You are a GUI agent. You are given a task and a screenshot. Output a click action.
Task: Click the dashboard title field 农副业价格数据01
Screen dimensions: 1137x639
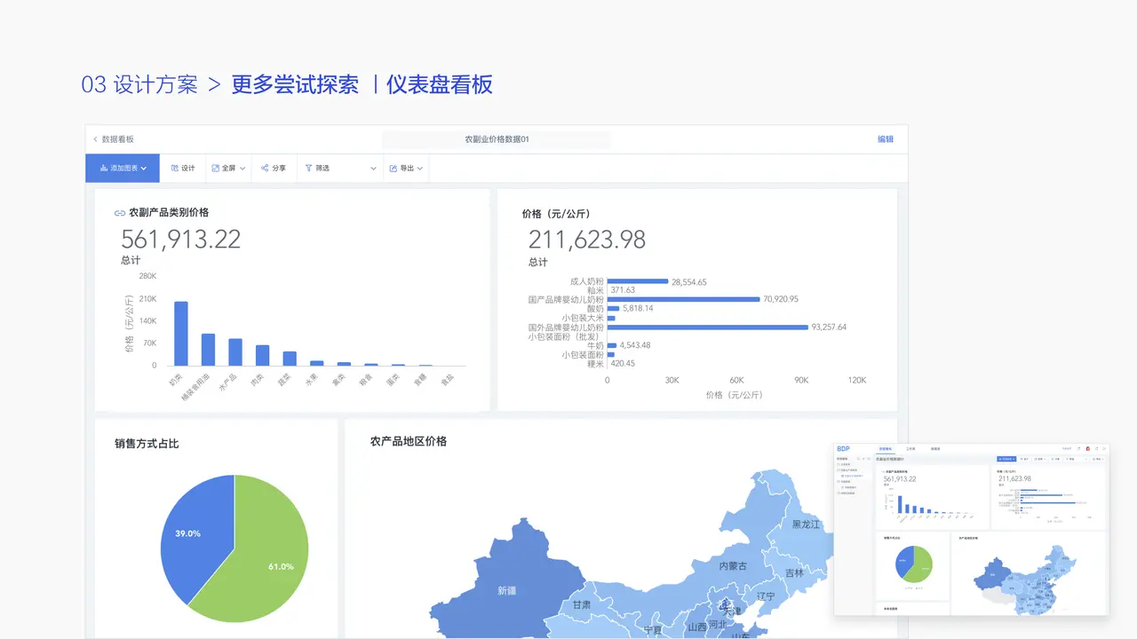[x=497, y=139]
